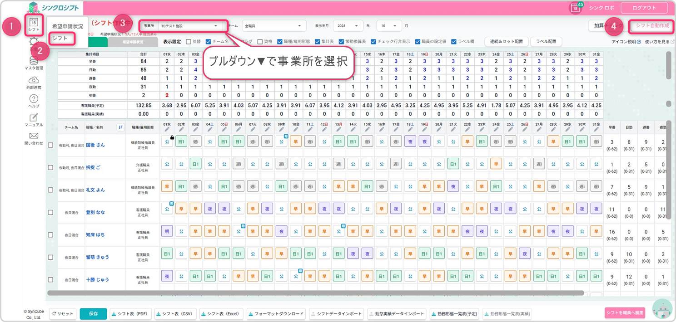Open the チーム dropdown showing 全職員
676x322 pixels.
[272, 26]
